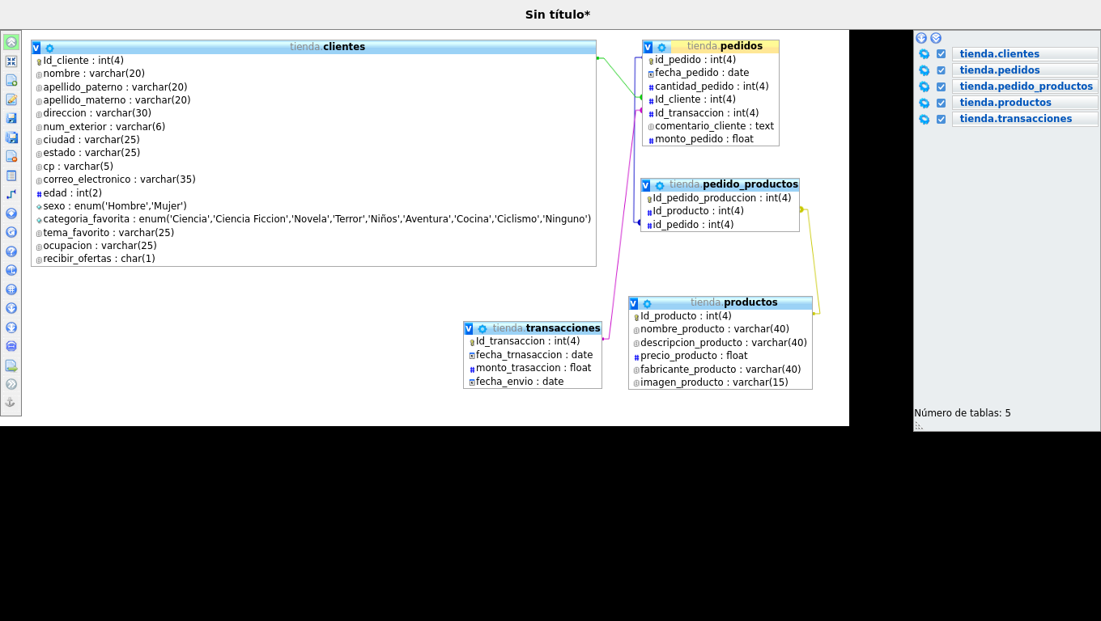Click the fullscreen view icon
This screenshot has height=621, width=1101.
click(x=11, y=61)
